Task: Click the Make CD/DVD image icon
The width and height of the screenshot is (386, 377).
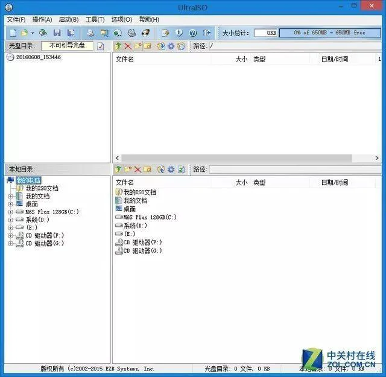Action: [x=90, y=33]
